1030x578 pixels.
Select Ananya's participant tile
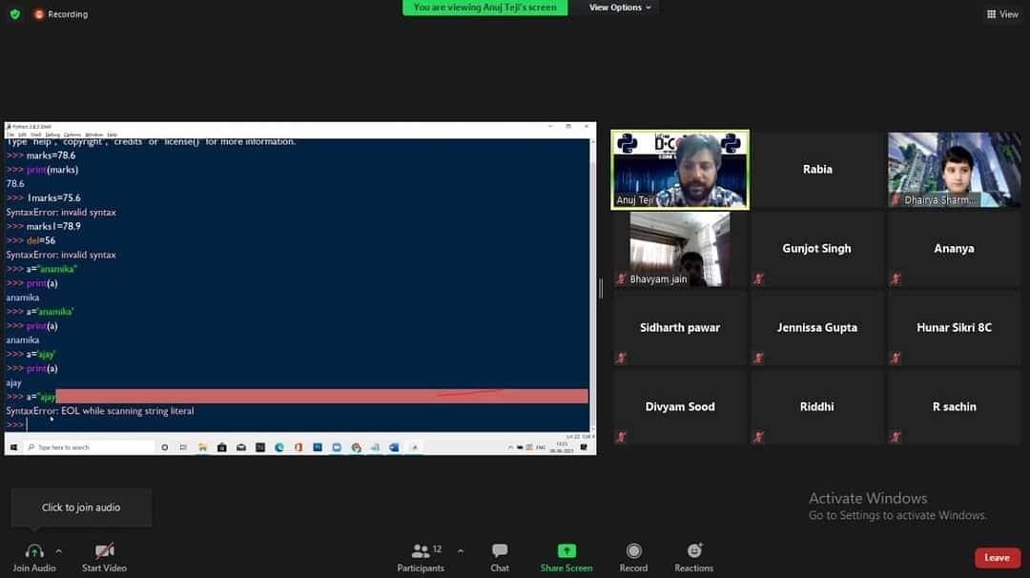tap(954, 249)
